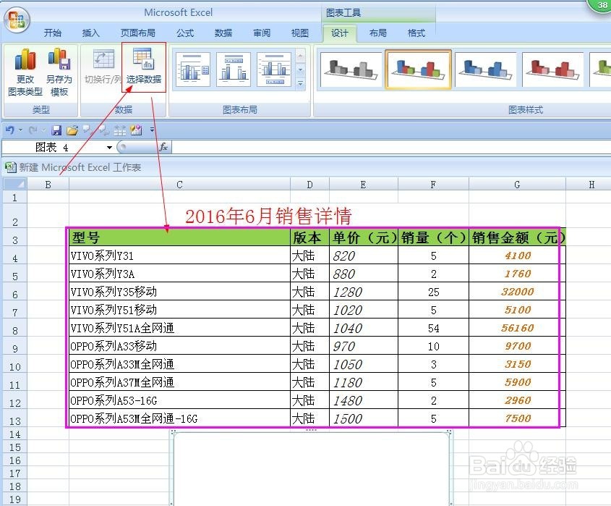Click the table-with-pencil icon in quick access
The image size is (611, 506).
136,130
